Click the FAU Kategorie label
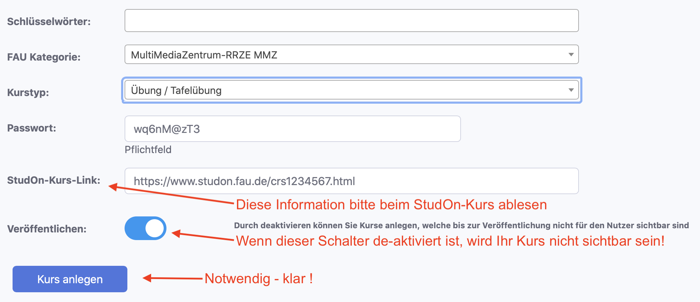 pyautogui.click(x=44, y=57)
